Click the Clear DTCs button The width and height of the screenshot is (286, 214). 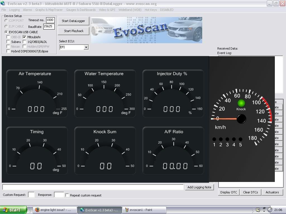pos(251,192)
